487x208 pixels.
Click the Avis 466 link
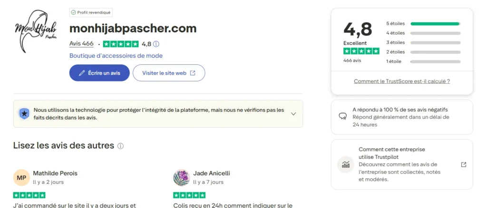click(x=81, y=44)
